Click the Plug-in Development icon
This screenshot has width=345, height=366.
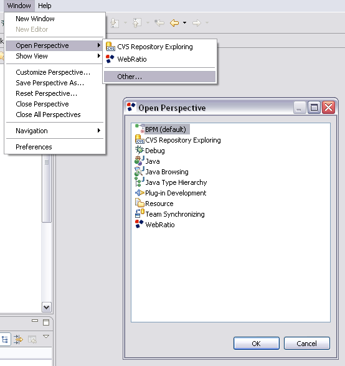[139, 192]
